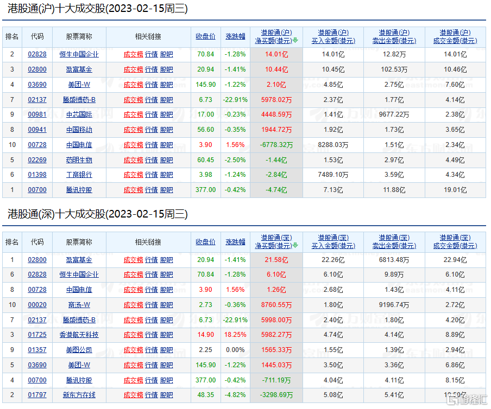The width and height of the screenshot is (491, 409).
Task: Open stock code 01398 link
Action: pyautogui.click(x=37, y=175)
